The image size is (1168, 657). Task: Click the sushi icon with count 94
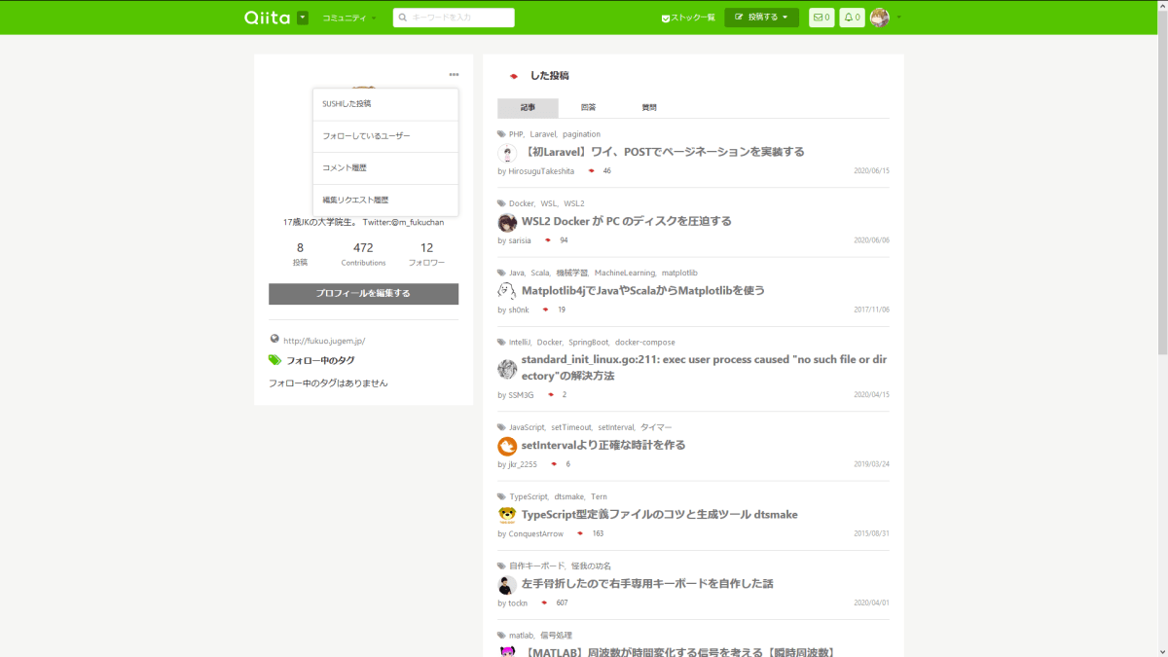click(x=548, y=240)
